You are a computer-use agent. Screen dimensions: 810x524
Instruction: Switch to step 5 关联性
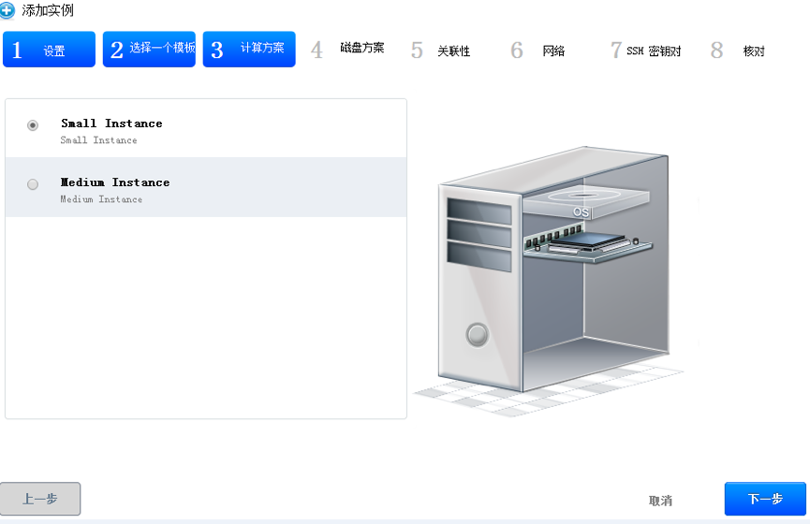coord(442,51)
